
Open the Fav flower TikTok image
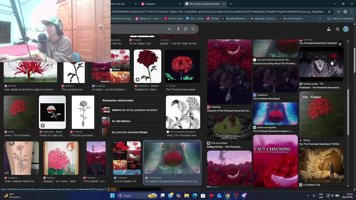coord(322,114)
